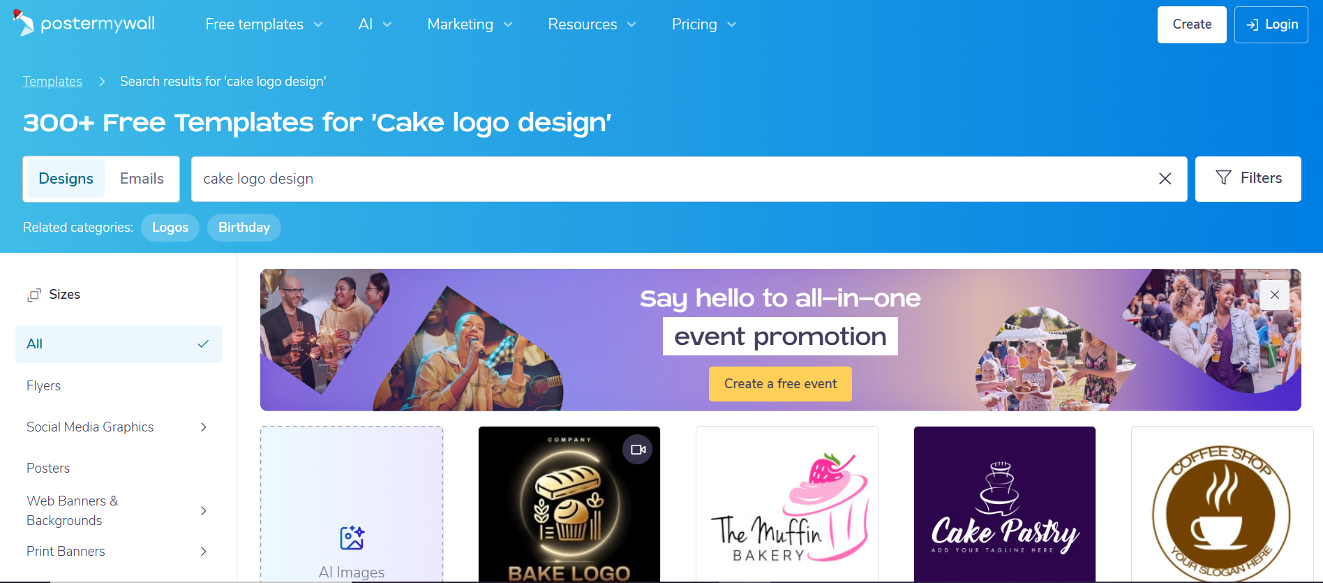
Task: Click the checkmark beside the All size filter
Action: pyautogui.click(x=203, y=344)
